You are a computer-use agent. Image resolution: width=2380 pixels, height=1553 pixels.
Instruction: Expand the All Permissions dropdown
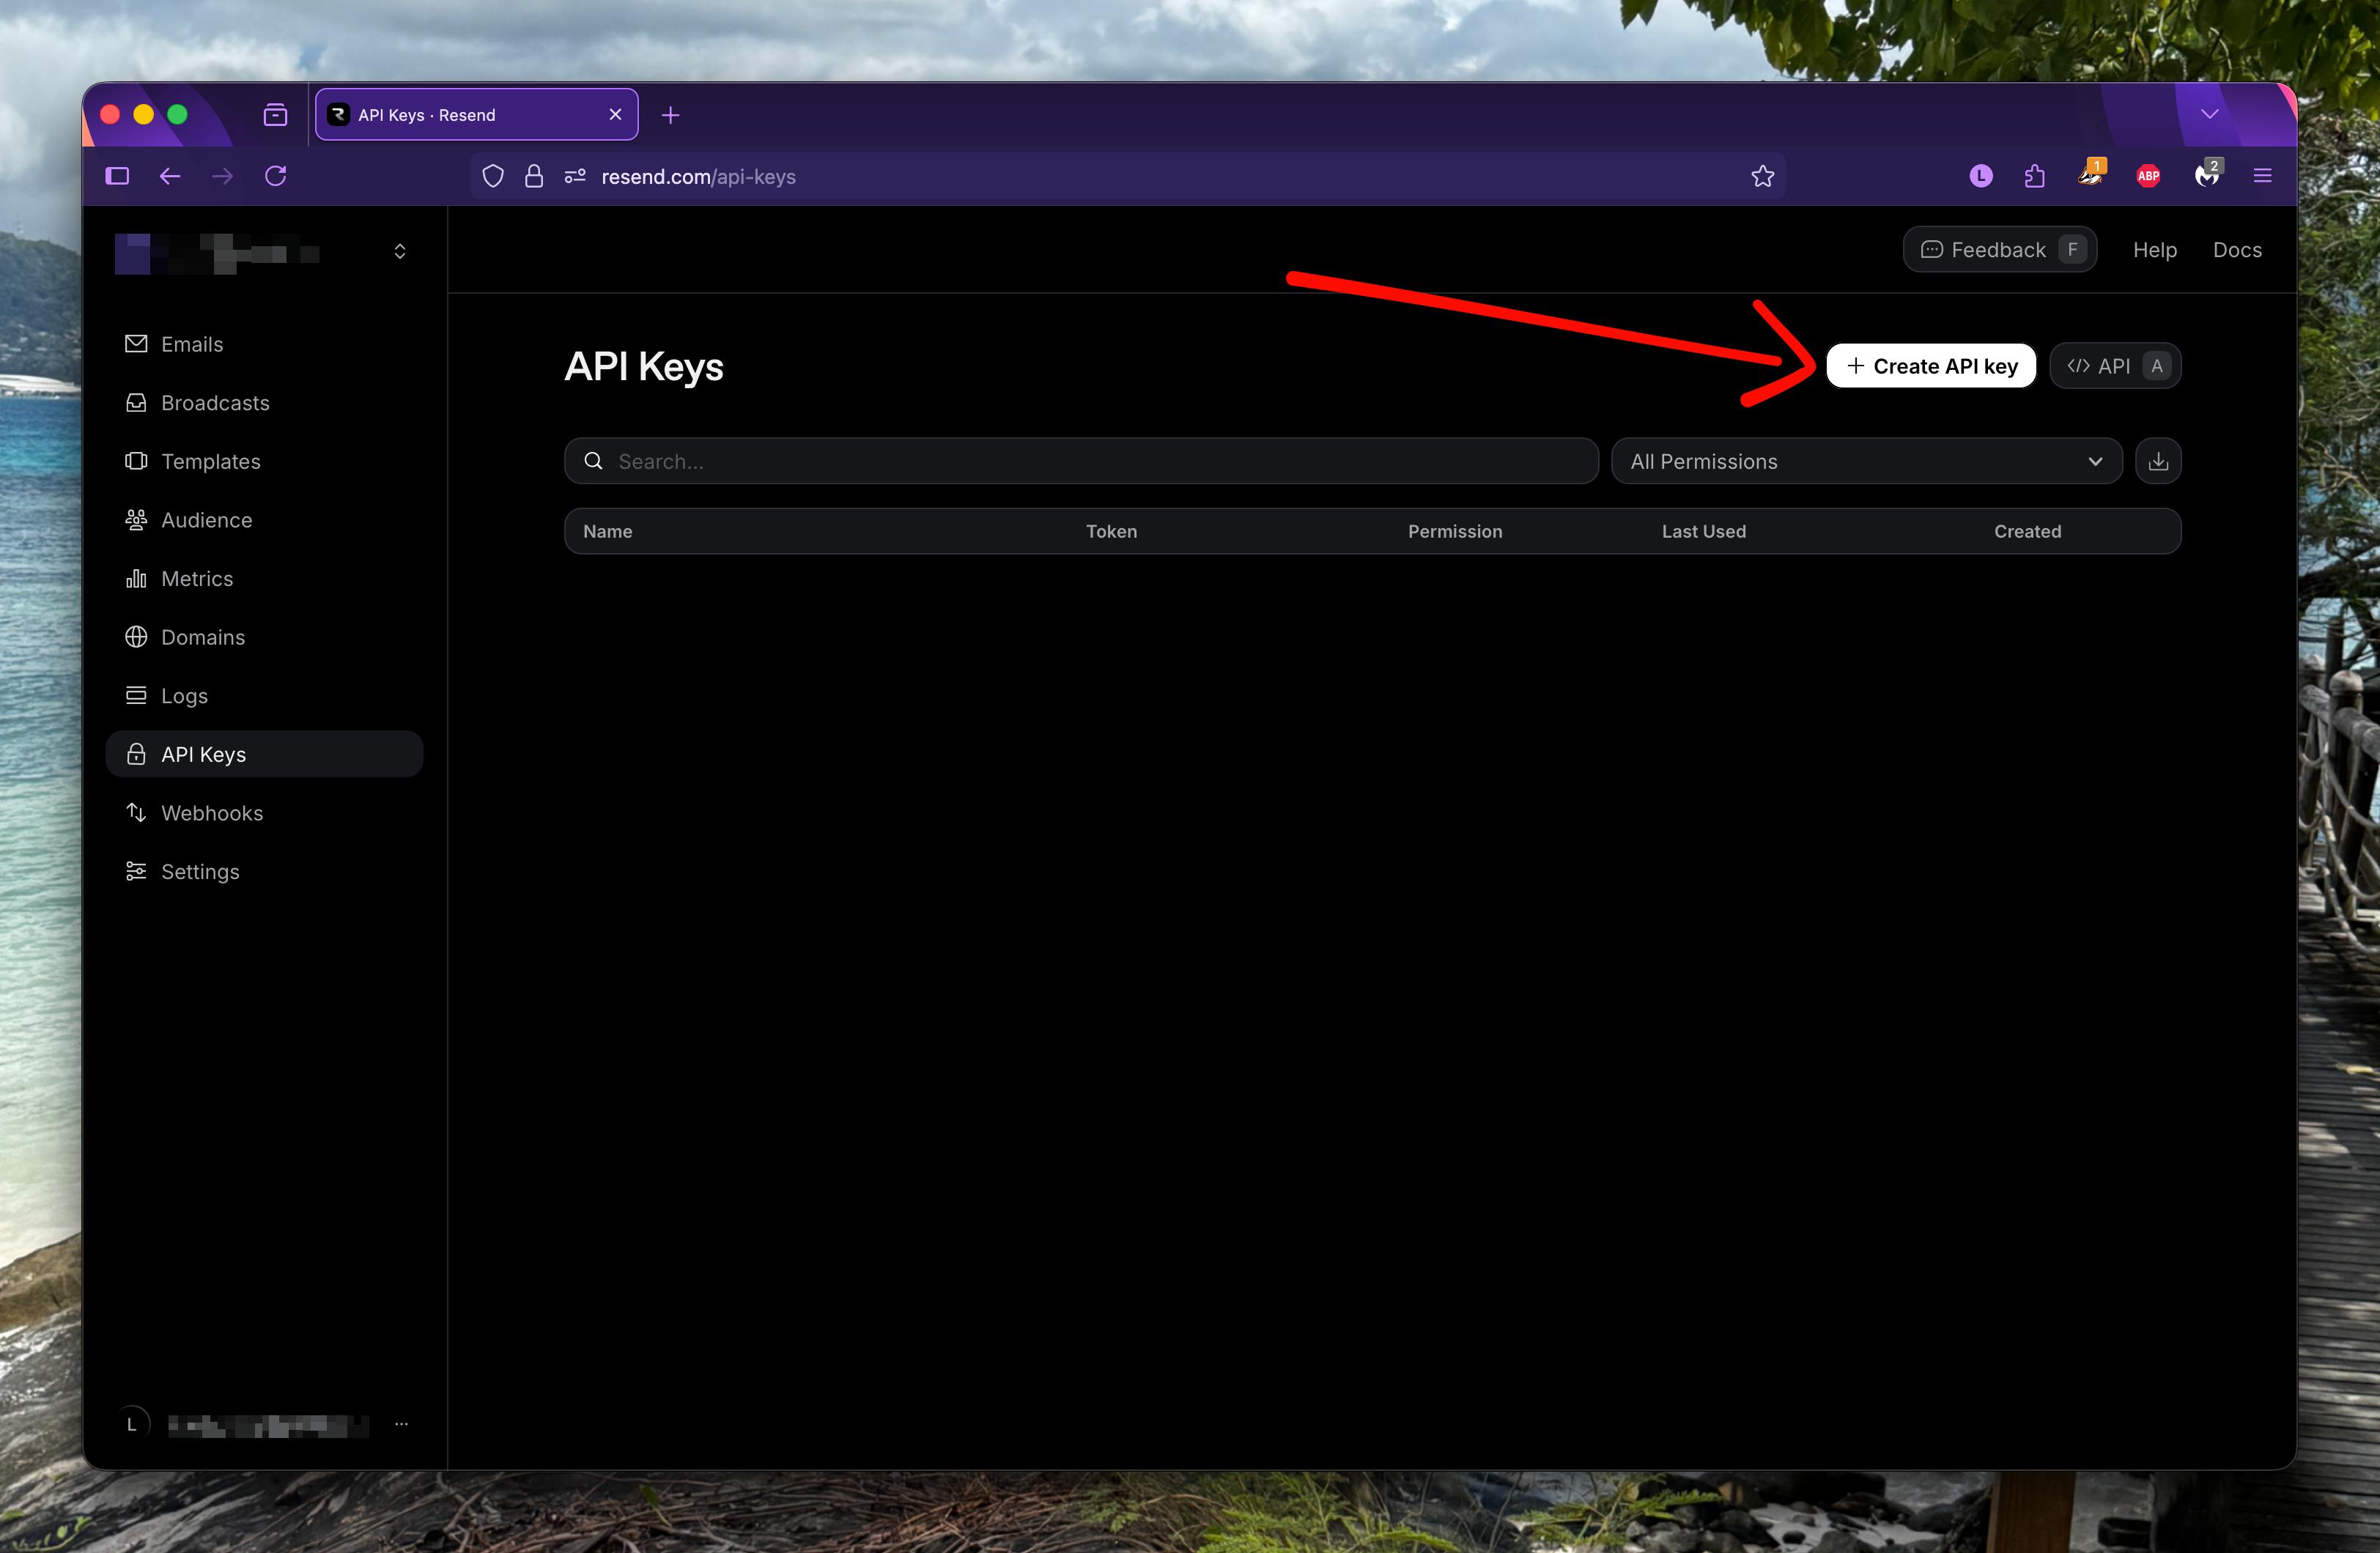coord(1866,461)
